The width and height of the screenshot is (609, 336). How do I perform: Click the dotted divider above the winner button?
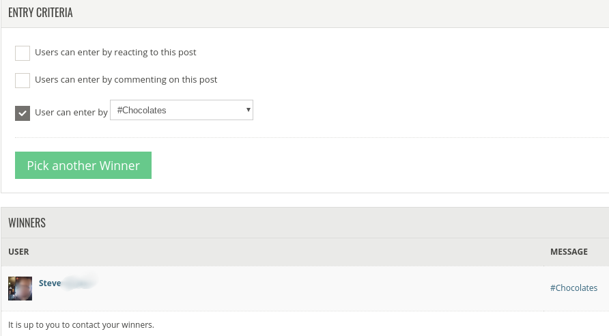point(312,137)
